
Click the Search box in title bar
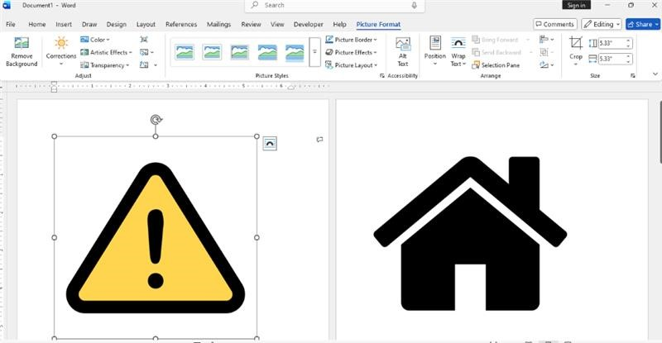click(x=335, y=6)
